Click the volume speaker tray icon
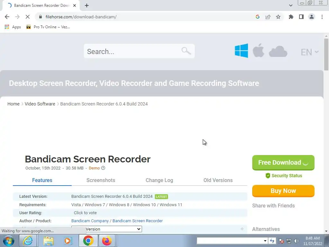The height and width of the screenshot is (247, 329). pyautogui.click(x=296, y=241)
